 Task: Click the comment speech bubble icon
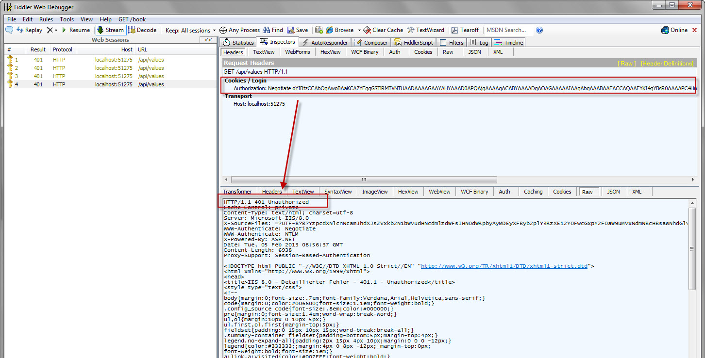[9, 30]
